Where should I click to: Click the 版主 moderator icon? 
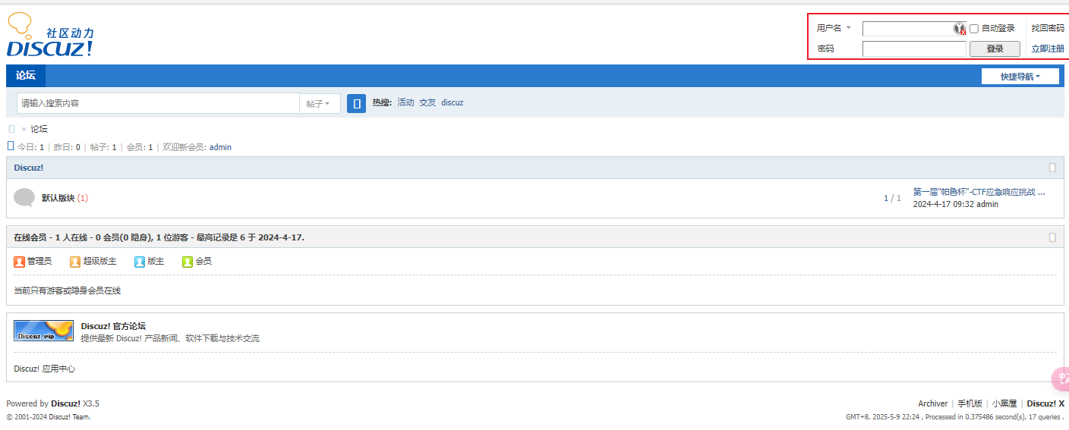pos(140,262)
